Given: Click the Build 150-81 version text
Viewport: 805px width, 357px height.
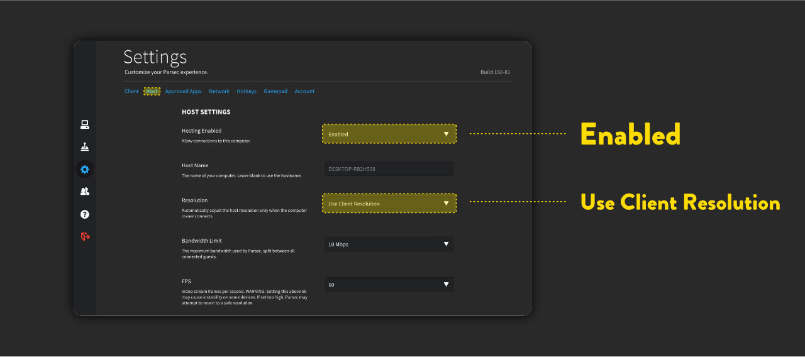Looking at the screenshot, I should click(x=495, y=72).
